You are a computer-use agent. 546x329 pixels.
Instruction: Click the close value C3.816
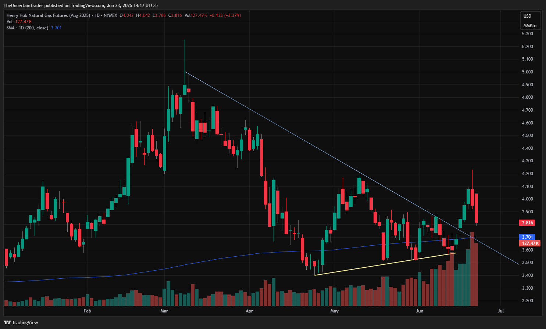[175, 15]
